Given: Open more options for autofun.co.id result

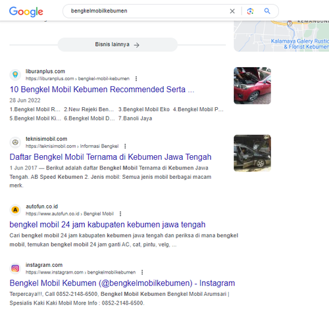Looking at the screenshot, I should click(x=120, y=214).
